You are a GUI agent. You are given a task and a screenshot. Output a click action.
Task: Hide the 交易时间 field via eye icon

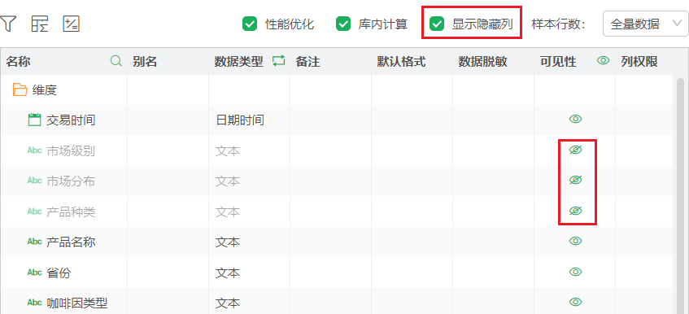pyautogui.click(x=575, y=119)
